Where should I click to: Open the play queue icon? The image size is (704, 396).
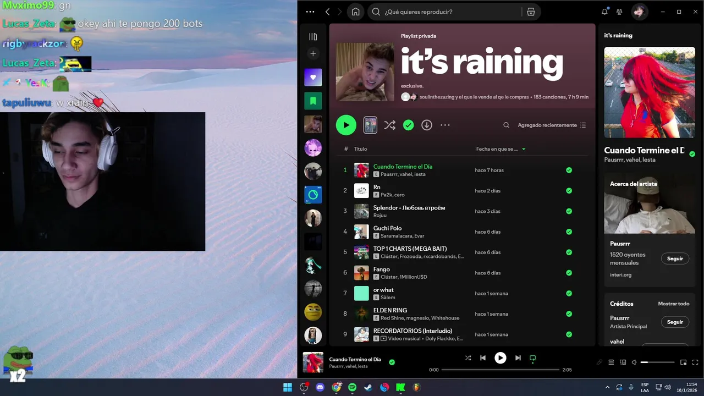(611, 362)
